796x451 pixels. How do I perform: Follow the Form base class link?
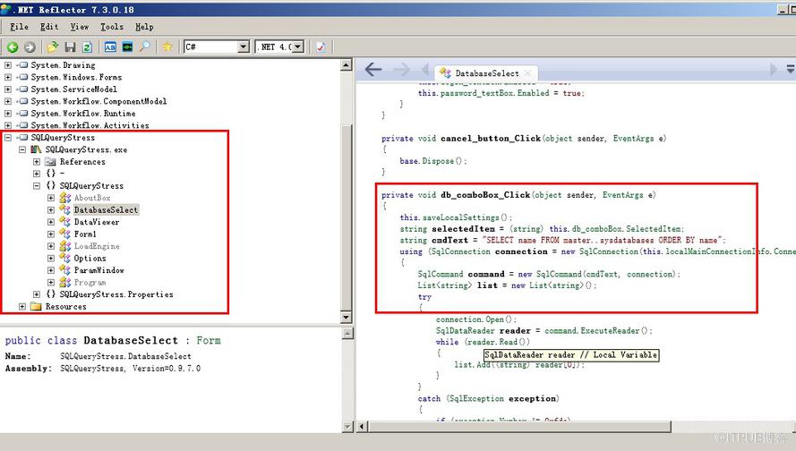pyautogui.click(x=209, y=340)
